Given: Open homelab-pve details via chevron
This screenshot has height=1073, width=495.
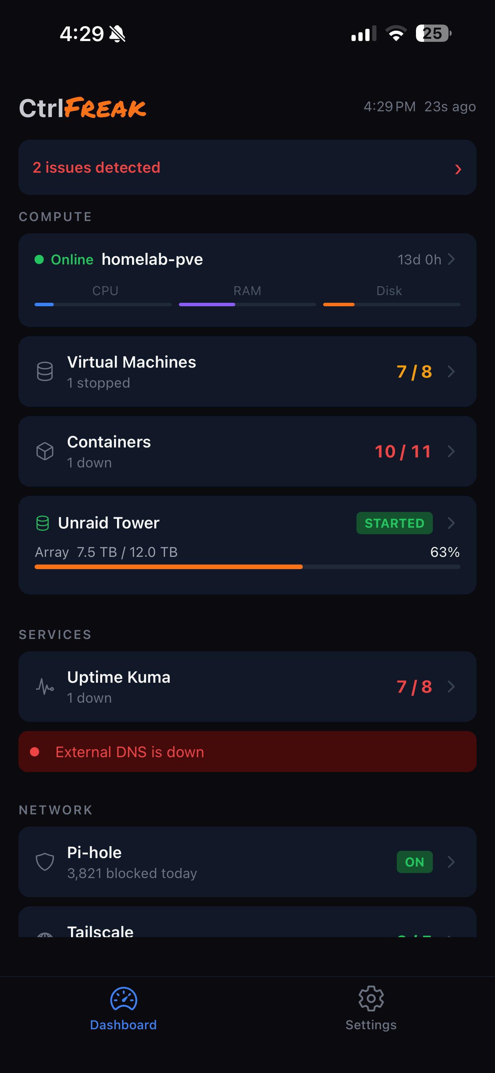Looking at the screenshot, I should tap(452, 259).
